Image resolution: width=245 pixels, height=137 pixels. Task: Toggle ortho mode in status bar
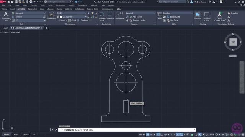point(162,134)
